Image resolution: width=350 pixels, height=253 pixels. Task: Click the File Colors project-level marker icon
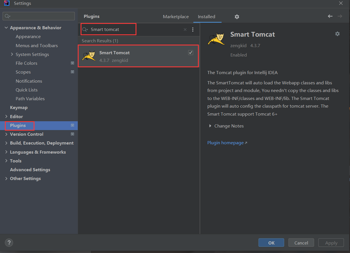pyautogui.click(x=72, y=63)
